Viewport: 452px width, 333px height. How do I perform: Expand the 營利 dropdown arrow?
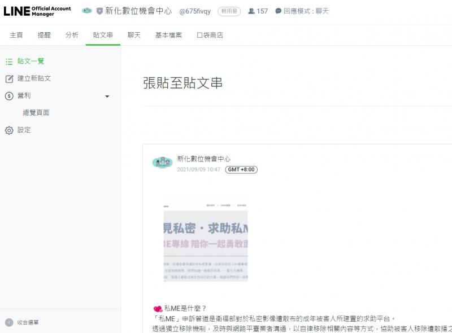click(x=107, y=96)
